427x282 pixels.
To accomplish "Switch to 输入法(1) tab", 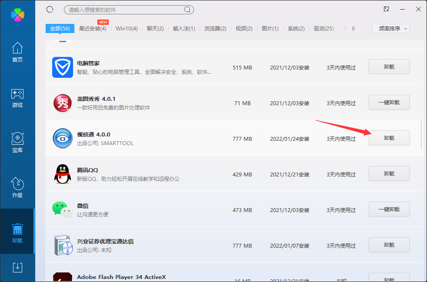I will coord(184,29).
